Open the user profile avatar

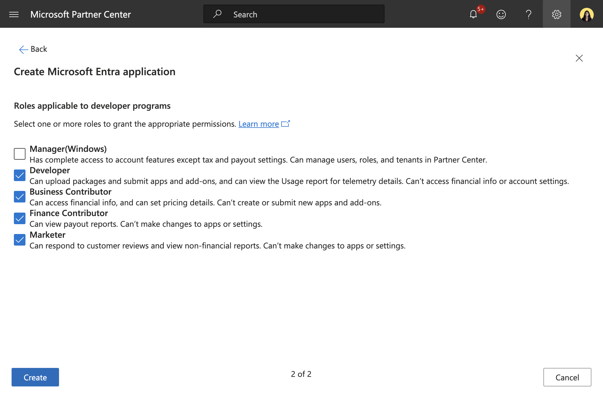point(587,14)
